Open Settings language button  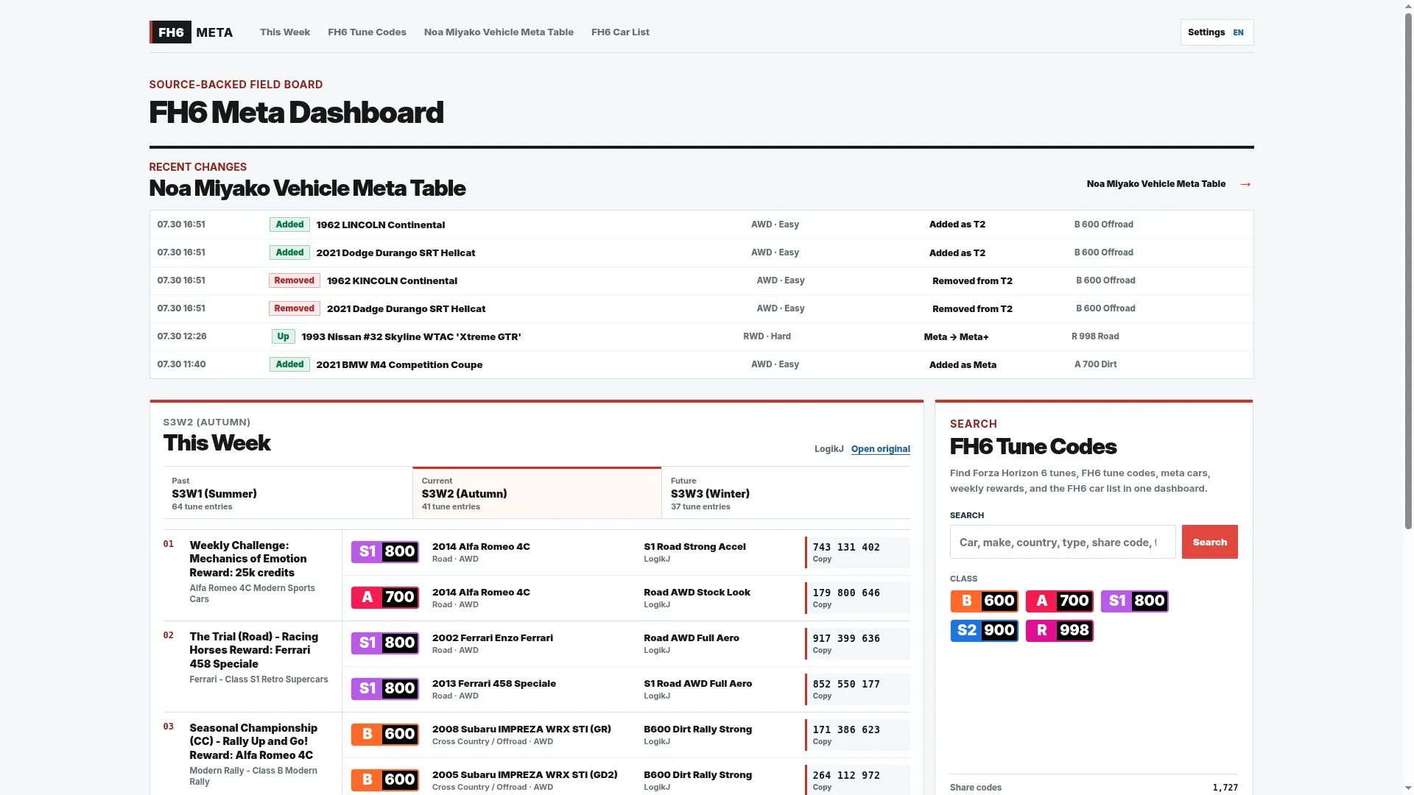(x=1217, y=32)
